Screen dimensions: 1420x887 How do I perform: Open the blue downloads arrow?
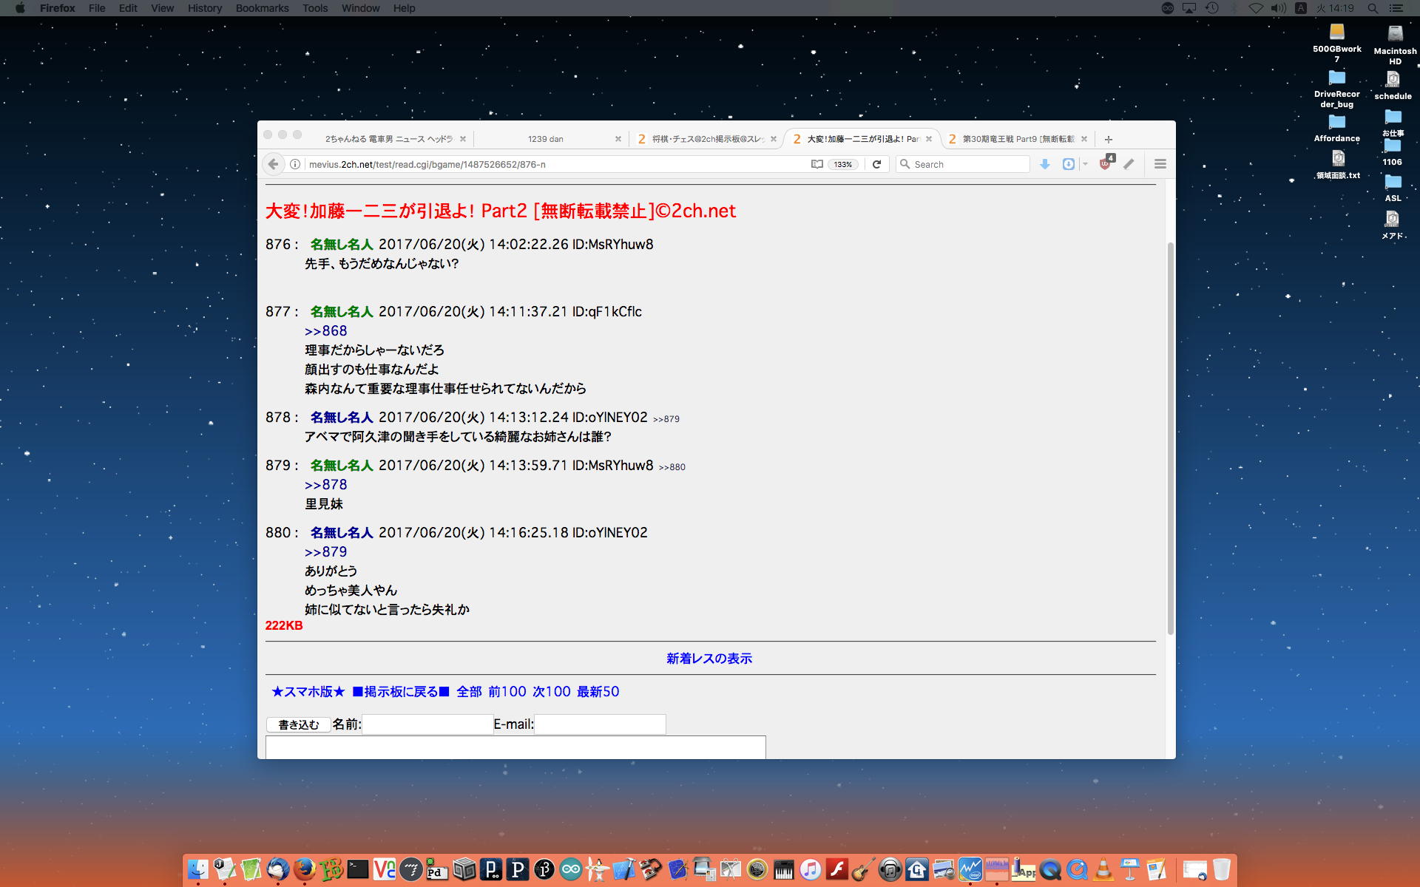click(1044, 164)
